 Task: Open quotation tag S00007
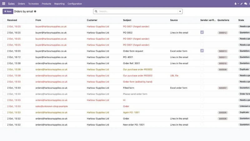(x=222, y=88)
